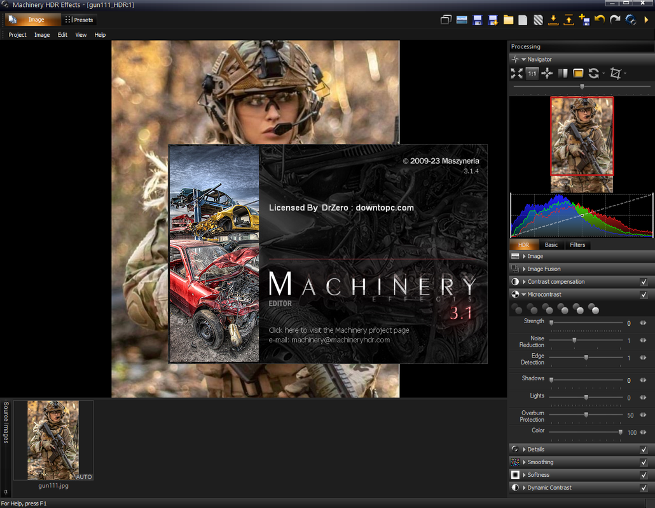
Task: Click the Overburn Protection slider
Action: pos(586,415)
